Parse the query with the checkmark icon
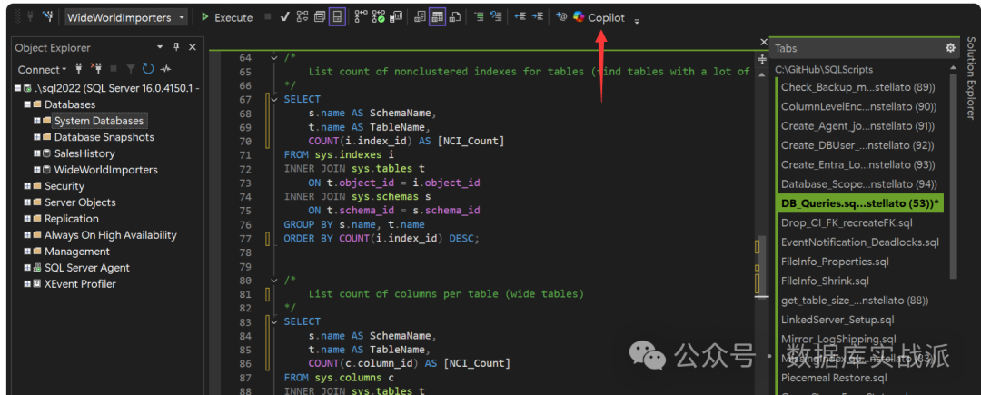Viewport: 981px width, 395px height. pyautogui.click(x=284, y=17)
